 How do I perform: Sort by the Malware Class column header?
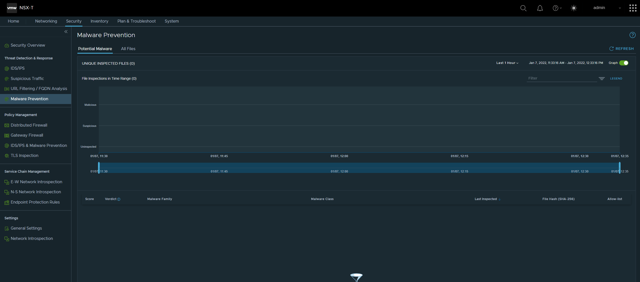click(x=322, y=199)
